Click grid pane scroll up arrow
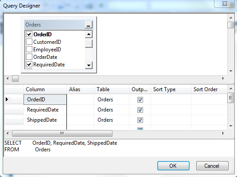The image size is (237, 177). 231,88
